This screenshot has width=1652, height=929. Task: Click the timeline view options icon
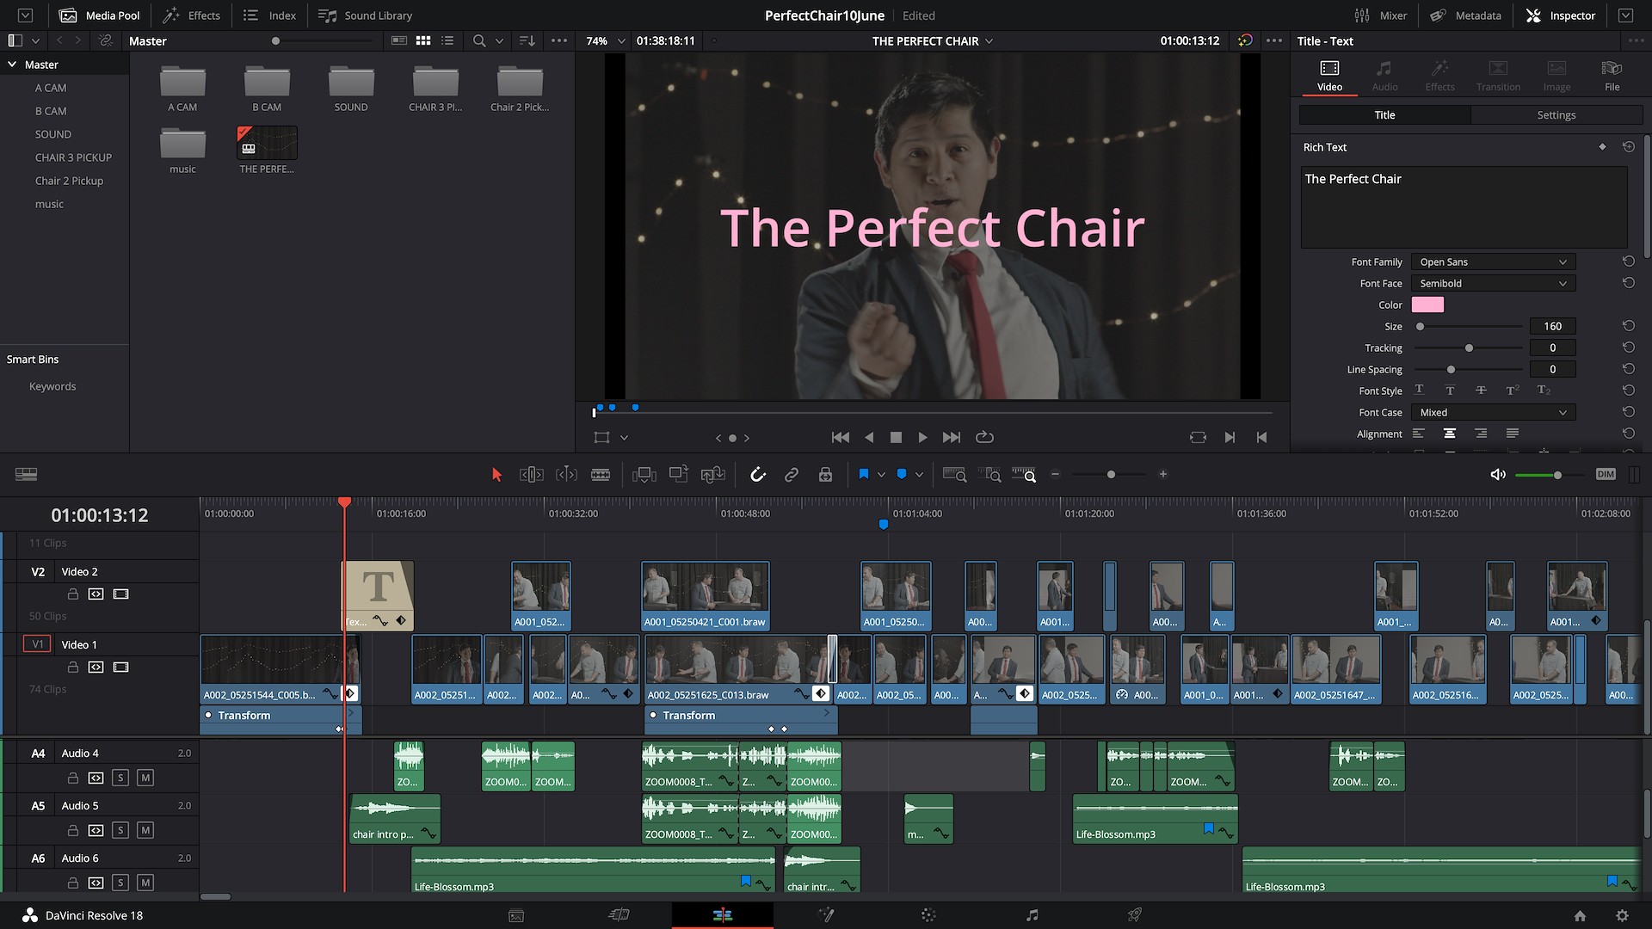[27, 474]
